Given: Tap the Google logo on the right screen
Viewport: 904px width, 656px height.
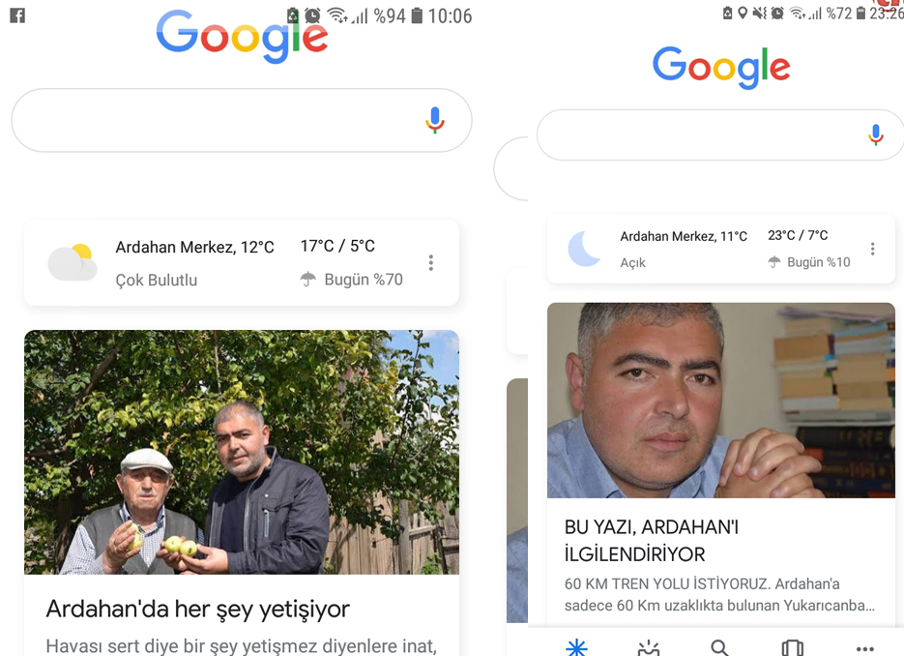Looking at the screenshot, I should click(x=720, y=68).
